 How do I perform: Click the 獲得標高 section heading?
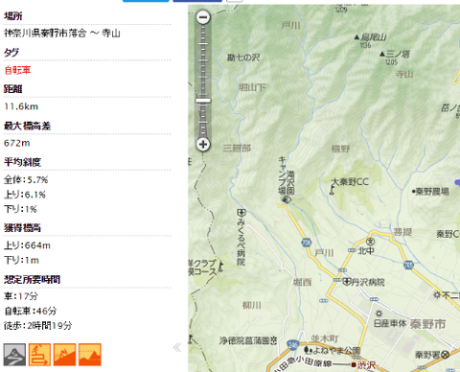22,228
